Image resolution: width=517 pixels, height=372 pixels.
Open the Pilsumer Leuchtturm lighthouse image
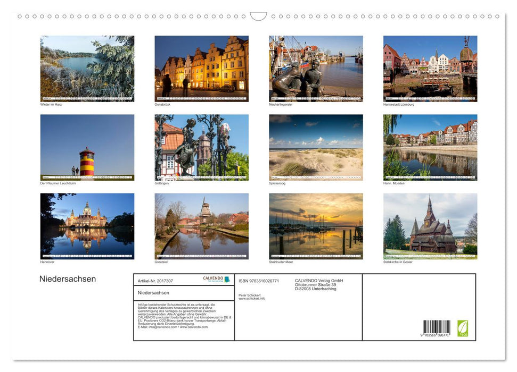(87, 147)
